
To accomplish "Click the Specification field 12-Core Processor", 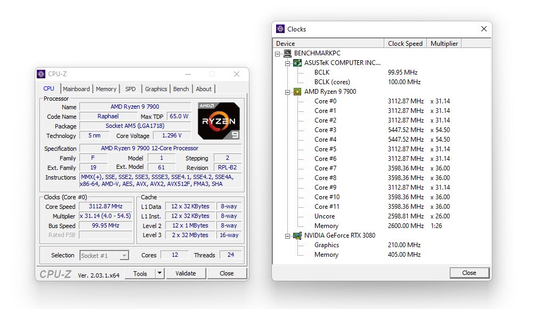I will pyautogui.click(x=160, y=148).
